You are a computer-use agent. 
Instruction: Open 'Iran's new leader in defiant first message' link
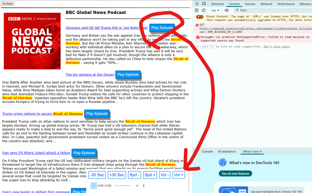pyautogui.click(x=36, y=192)
